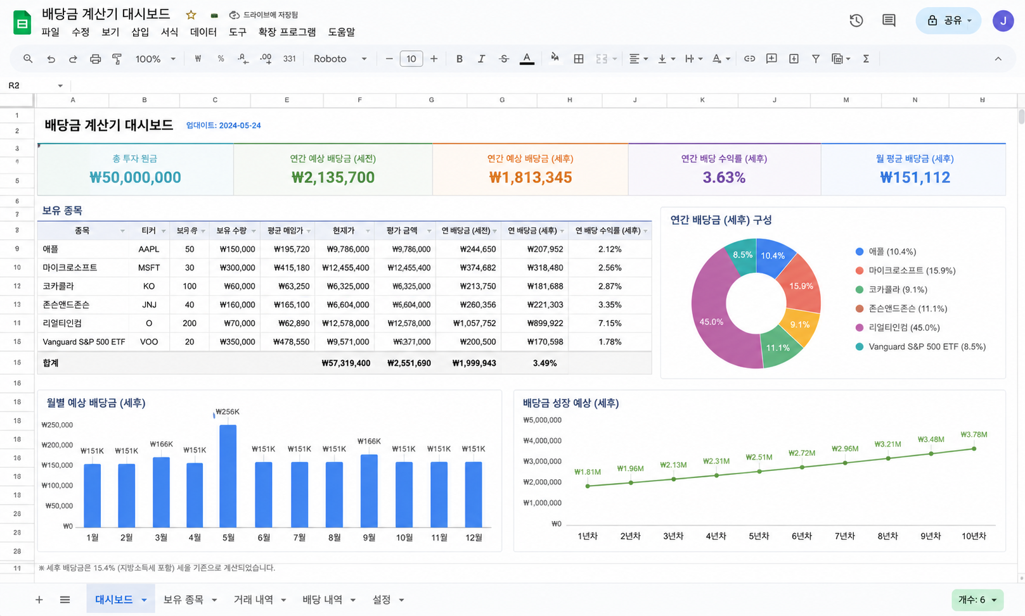This screenshot has height=616, width=1025.
Task: Open the text color picker
Action: 527,59
